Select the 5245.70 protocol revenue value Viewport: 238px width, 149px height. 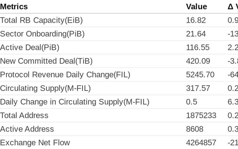(x=200, y=74)
